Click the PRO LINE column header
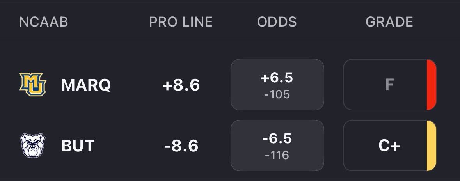This screenshot has width=460, height=181. 181,22
